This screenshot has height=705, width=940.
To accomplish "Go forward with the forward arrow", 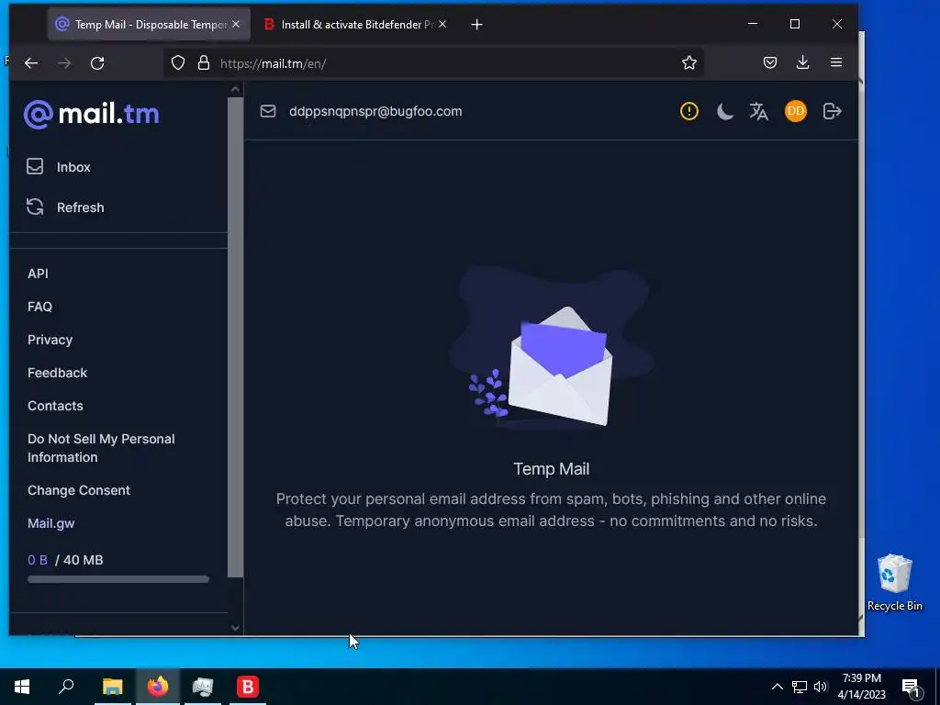I will [x=64, y=63].
